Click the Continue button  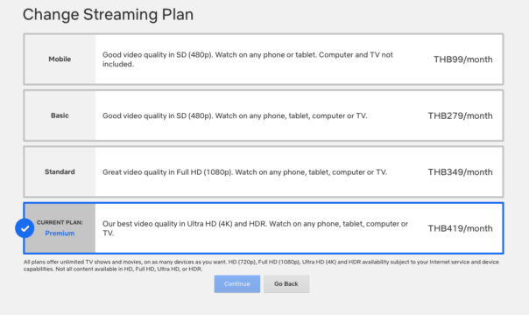point(237,284)
